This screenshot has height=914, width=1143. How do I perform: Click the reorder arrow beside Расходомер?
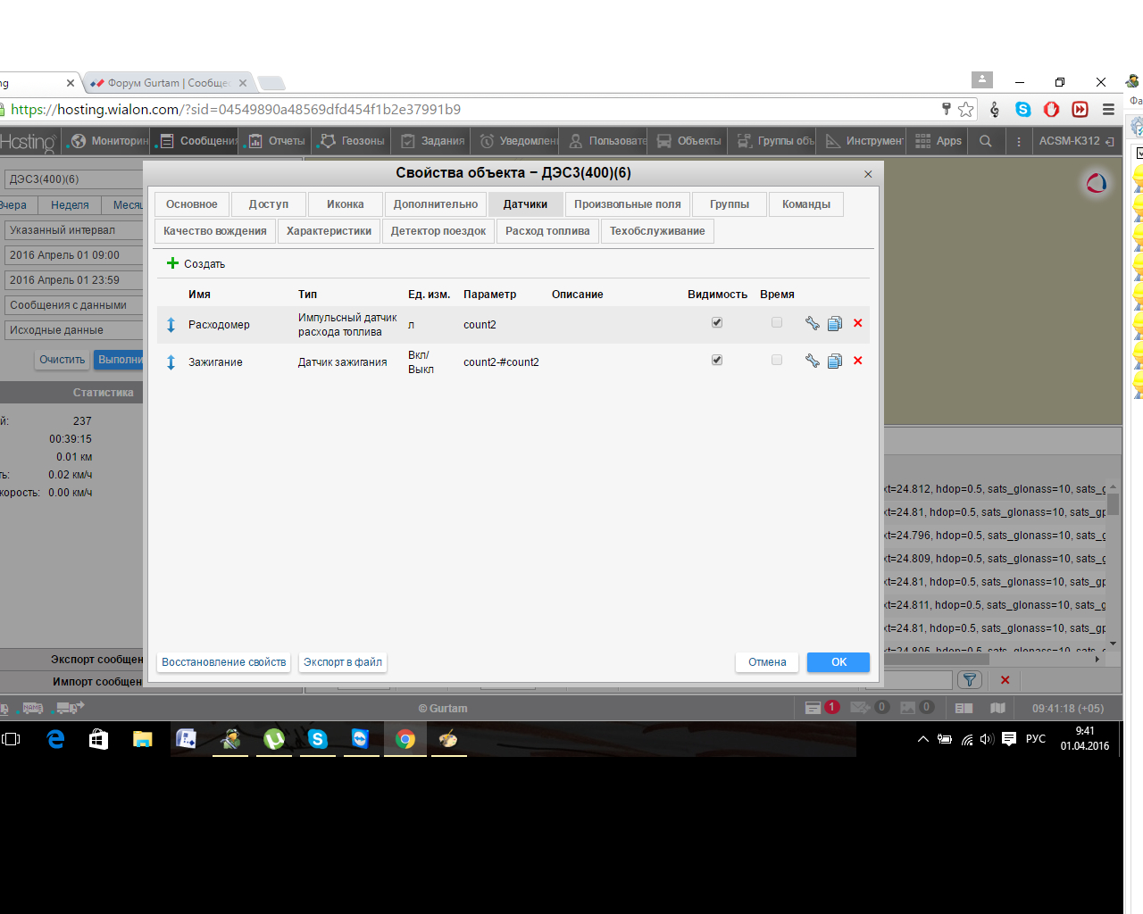tap(171, 325)
